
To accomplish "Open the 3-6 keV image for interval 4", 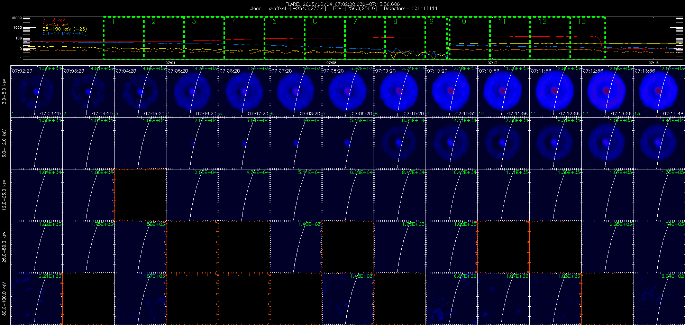I will 192,91.
